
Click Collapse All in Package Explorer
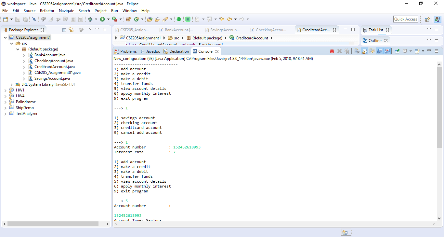64,30
